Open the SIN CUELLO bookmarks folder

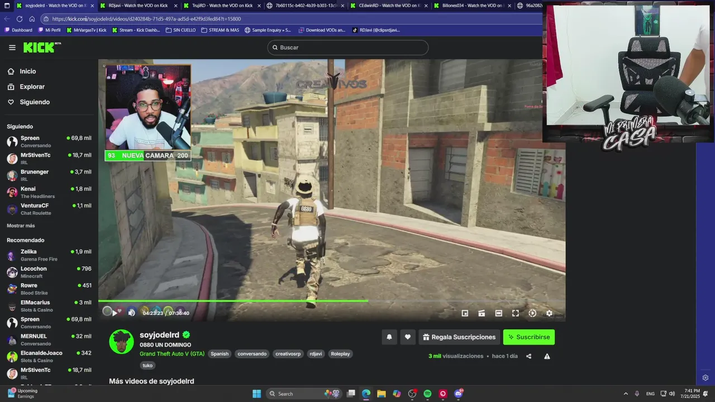[181, 30]
